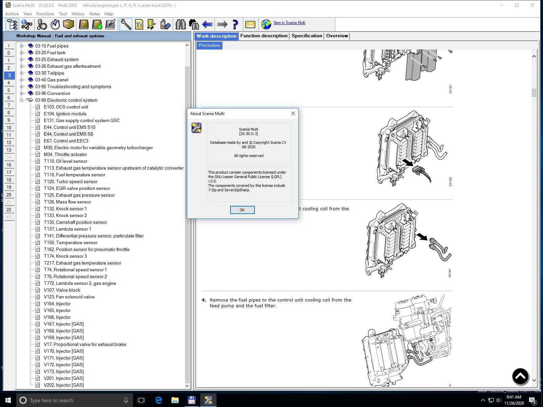Viewport: 543px width, 407px height.
Task: Open File Explorer from taskbar
Action: (175, 400)
